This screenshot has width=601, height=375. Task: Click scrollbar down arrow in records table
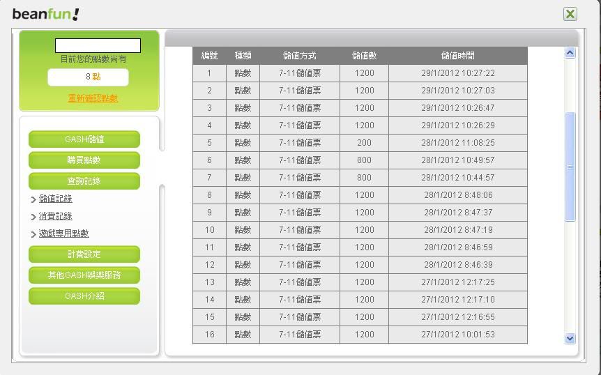[x=570, y=338]
